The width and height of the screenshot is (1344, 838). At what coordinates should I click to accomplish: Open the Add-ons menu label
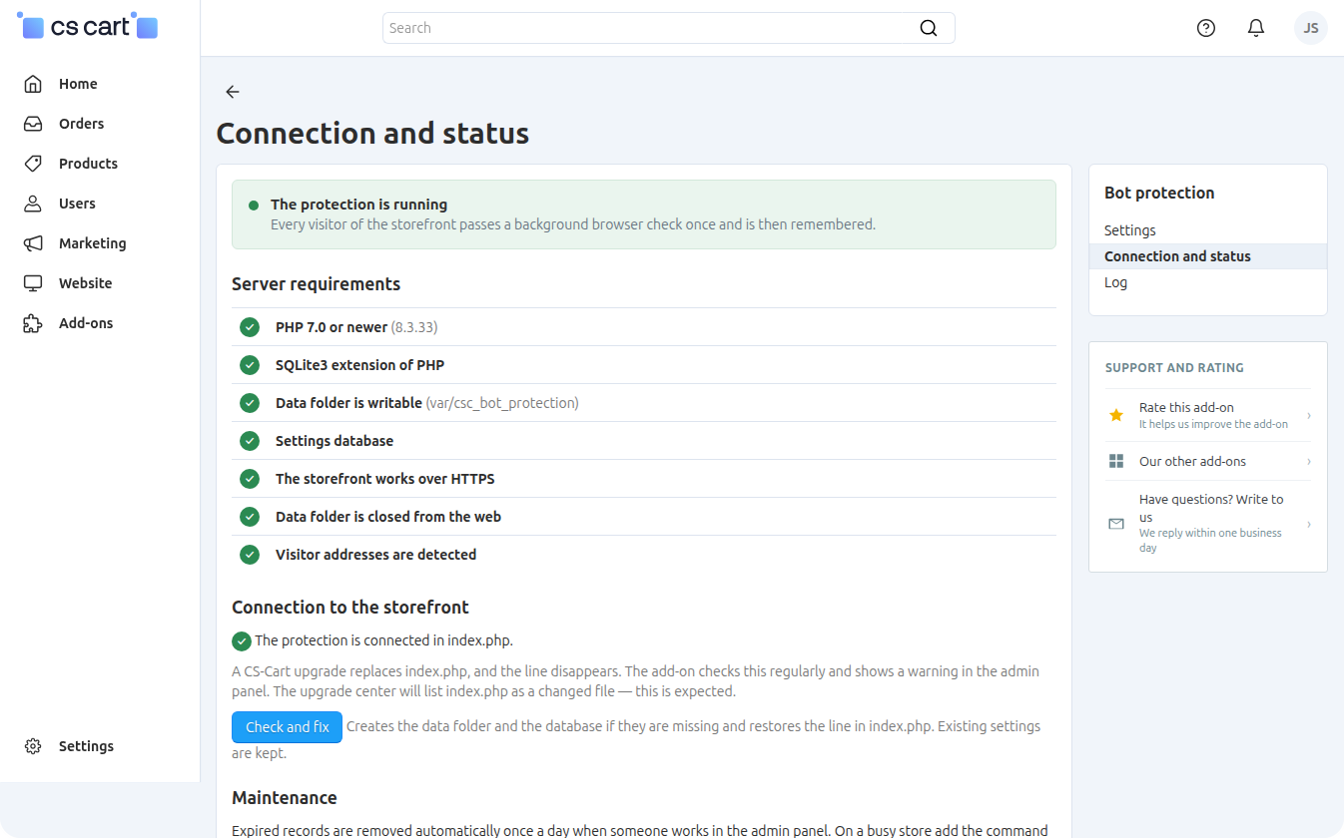click(x=86, y=323)
